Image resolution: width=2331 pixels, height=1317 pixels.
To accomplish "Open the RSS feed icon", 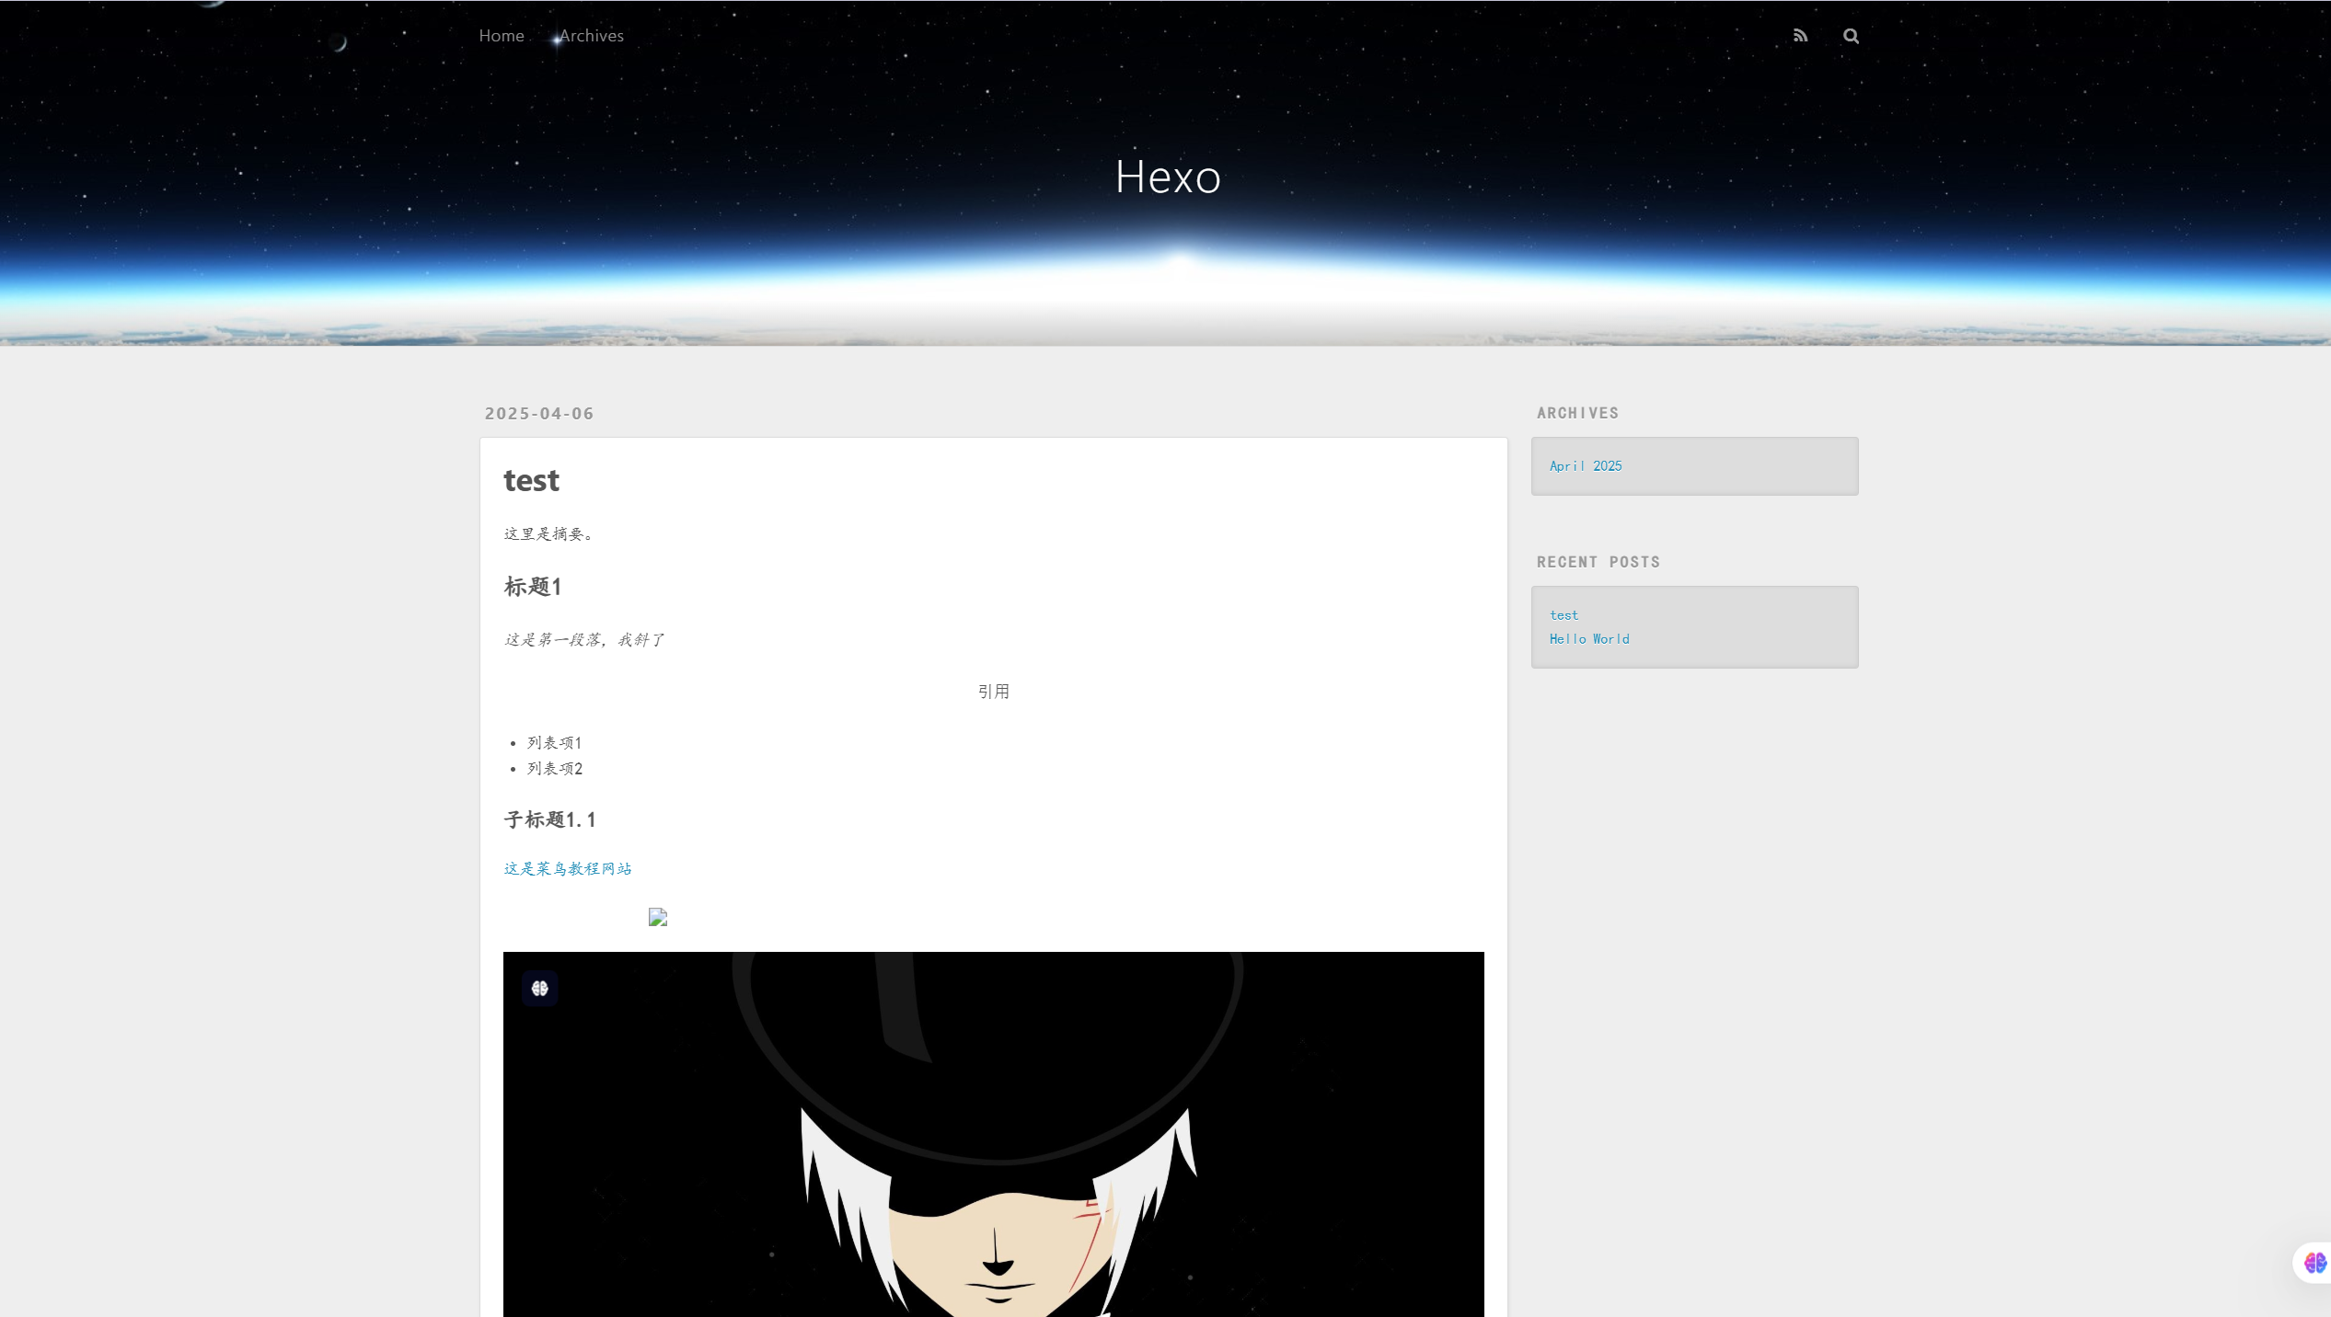I will click(1800, 36).
